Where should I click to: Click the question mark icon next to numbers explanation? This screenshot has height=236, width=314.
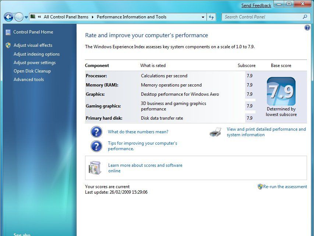(96, 131)
